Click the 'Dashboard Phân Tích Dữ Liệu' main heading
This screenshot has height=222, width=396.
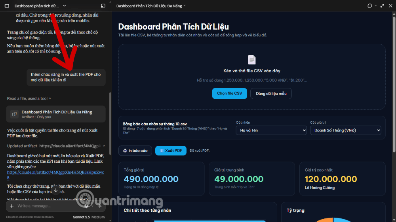pyautogui.click(x=173, y=27)
